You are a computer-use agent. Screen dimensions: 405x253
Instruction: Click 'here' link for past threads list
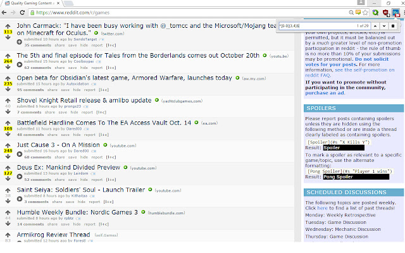(x=322, y=208)
